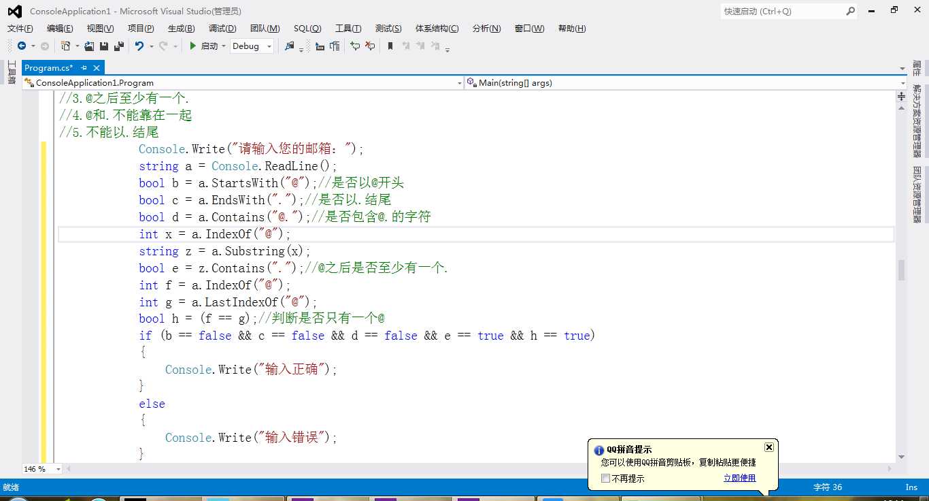The height and width of the screenshot is (501, 929).
Task: Pin the Program.cs tab
Action: coord(84,68)
